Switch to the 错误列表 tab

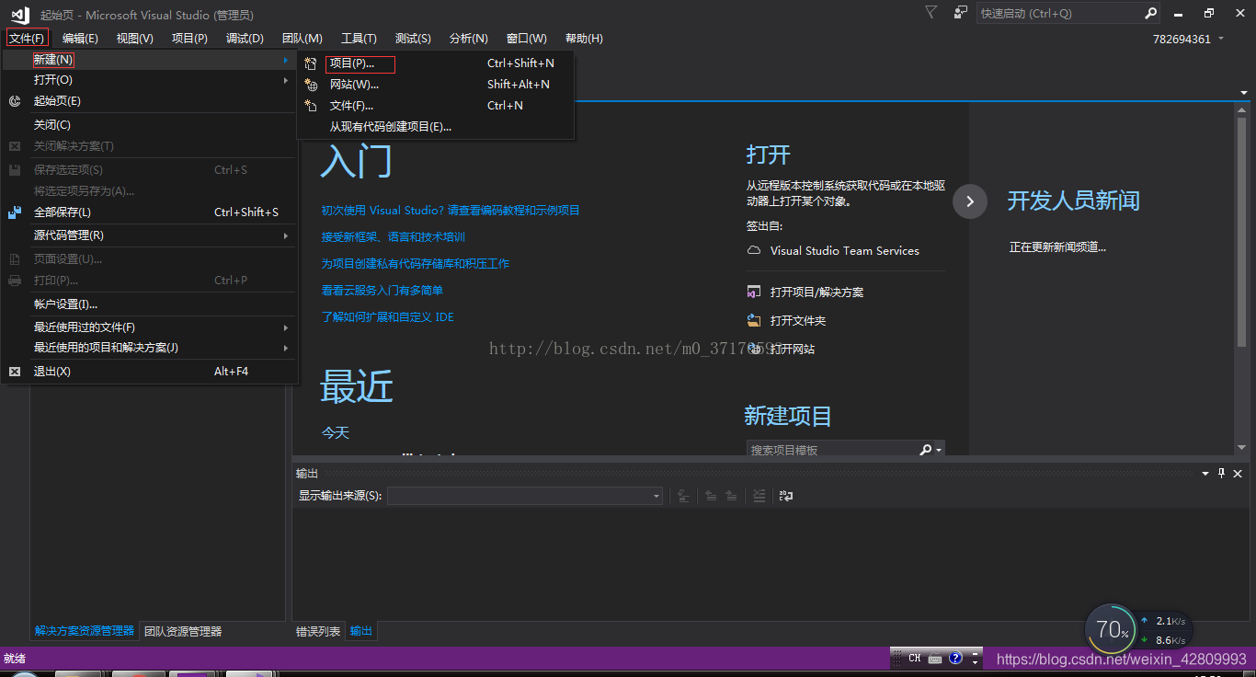[318, 631]
